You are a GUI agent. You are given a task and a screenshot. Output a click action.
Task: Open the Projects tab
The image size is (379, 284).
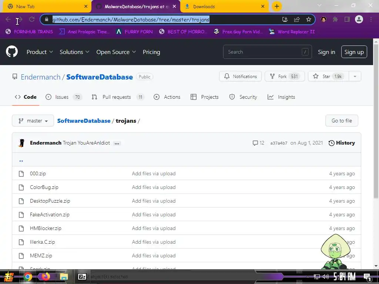[204, 97]
